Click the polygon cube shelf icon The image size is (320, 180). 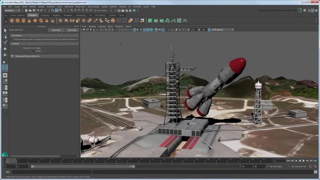click(x=18, y=21)
